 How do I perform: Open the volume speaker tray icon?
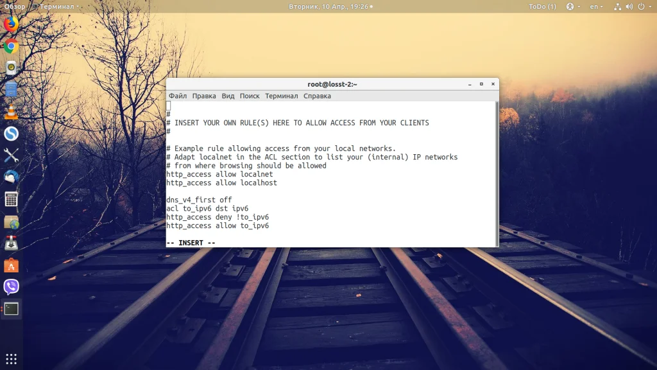pyautogui.click(x=629, y=6)
